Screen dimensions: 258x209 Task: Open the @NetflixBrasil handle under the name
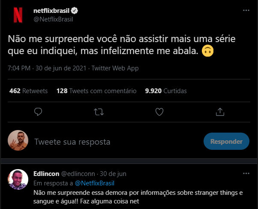click(x=55, y=18)
